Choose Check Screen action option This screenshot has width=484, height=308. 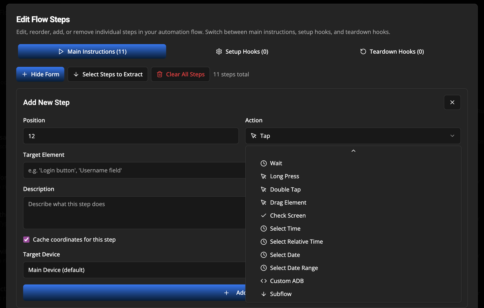point(353,216)
